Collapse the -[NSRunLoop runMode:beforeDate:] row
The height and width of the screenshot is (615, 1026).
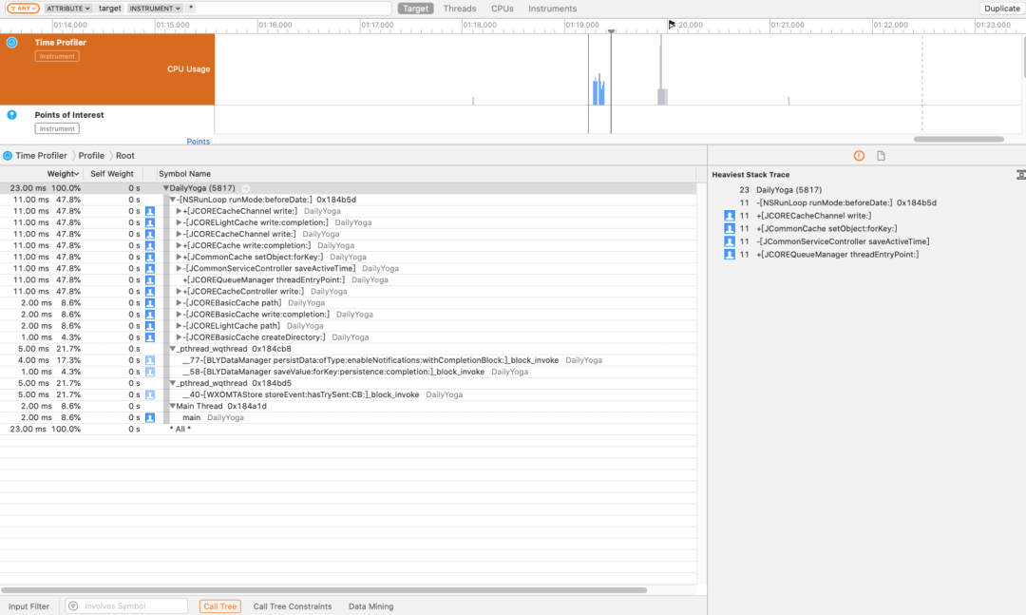click(173, 200)
